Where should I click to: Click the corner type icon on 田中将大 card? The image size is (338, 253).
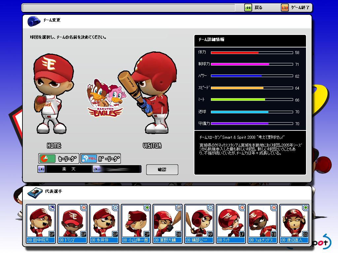pyautogui.click(x=52, y=208)
